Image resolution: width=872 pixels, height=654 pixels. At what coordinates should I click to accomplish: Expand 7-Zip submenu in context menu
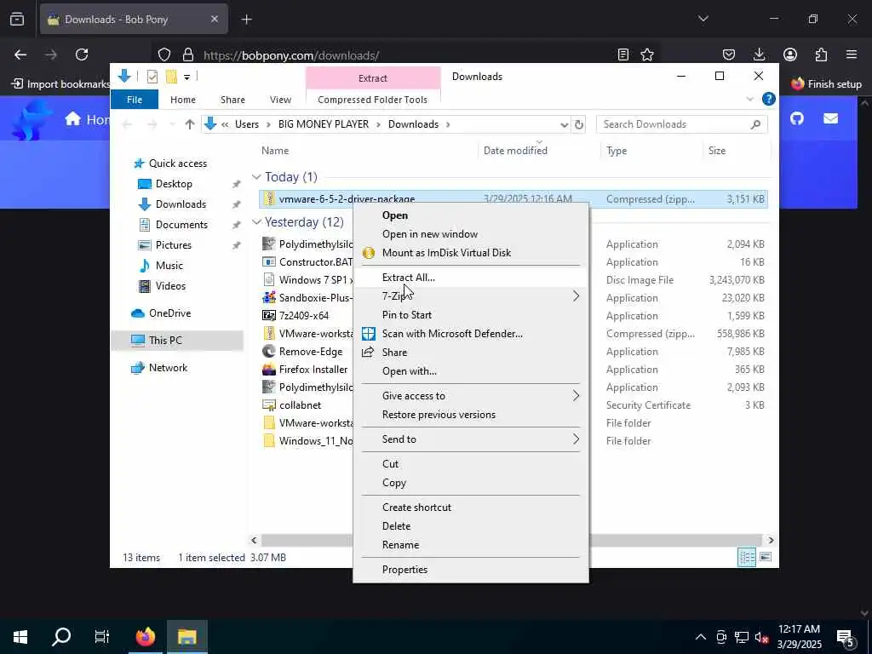[x=577, y=295]
